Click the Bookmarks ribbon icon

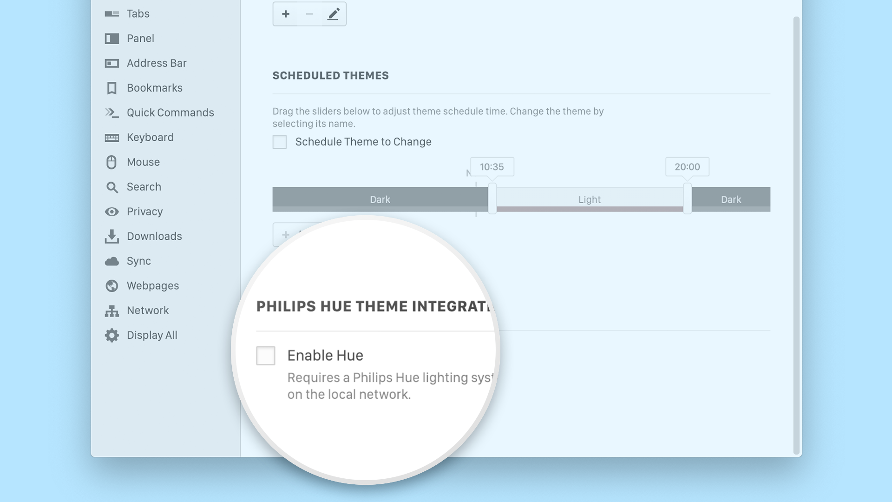point(111,88)
